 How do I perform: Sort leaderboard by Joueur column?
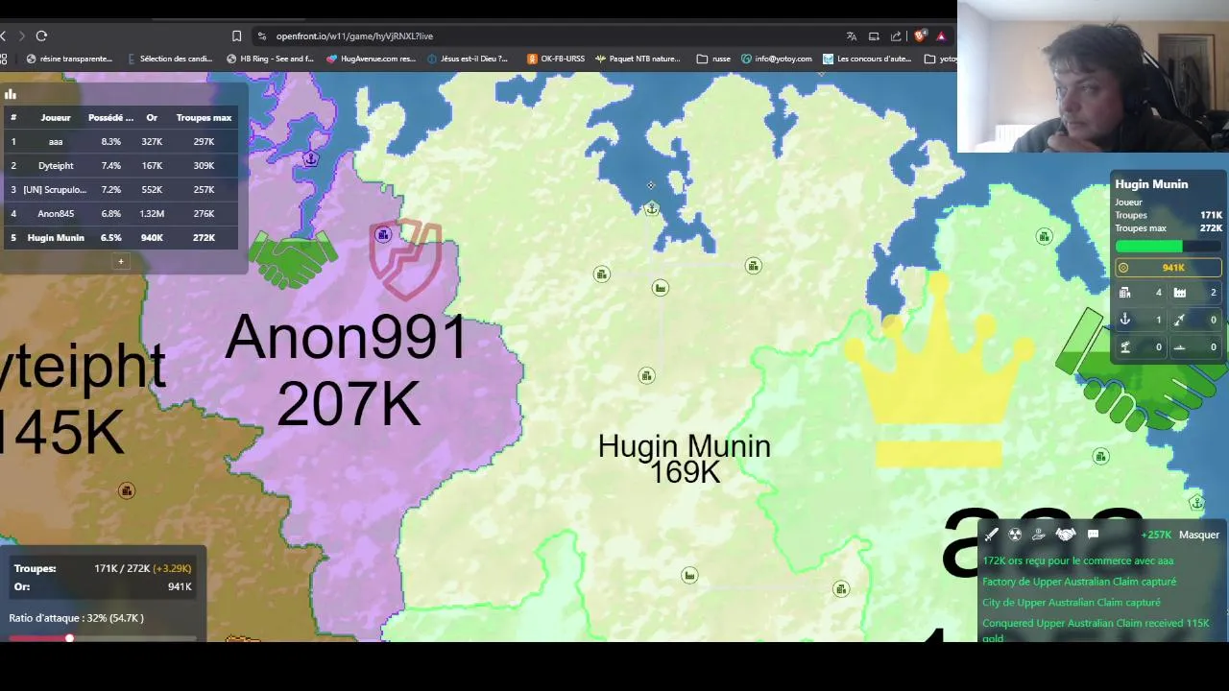pyautogui.click(x=56, y=117)
